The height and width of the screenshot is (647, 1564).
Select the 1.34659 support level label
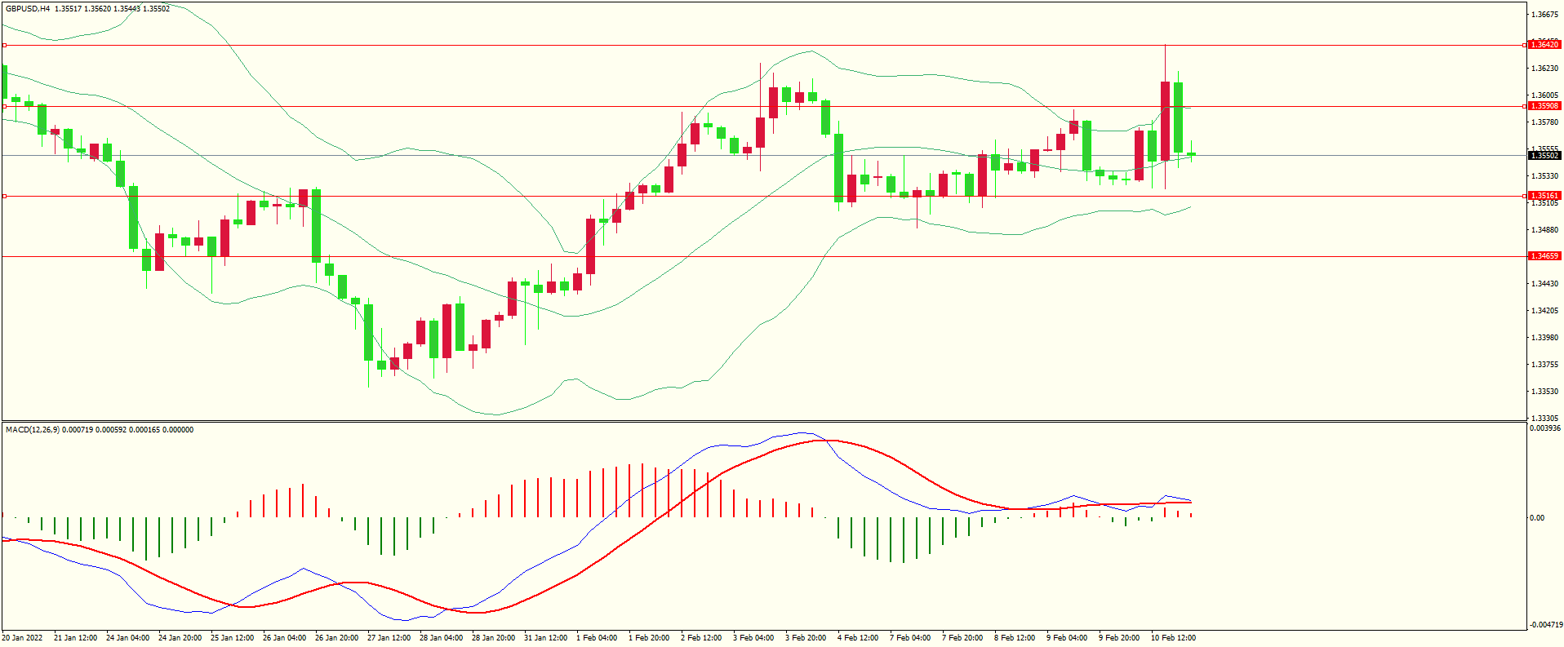[1544, 256]
